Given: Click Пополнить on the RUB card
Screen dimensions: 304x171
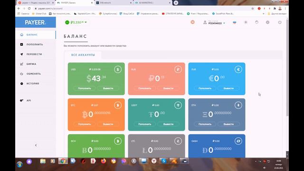Looking at the screenshot, I should pyautogui.click(x=144, y=88).
